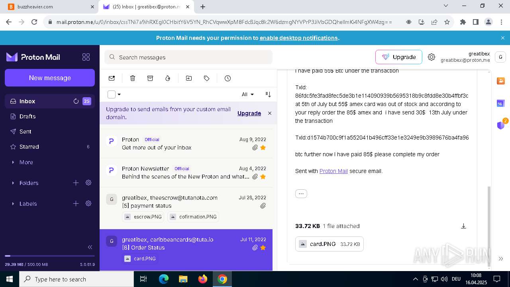Open the escrow.PNG attachment chip
The image size is (510, 287).
coord(143,217)
